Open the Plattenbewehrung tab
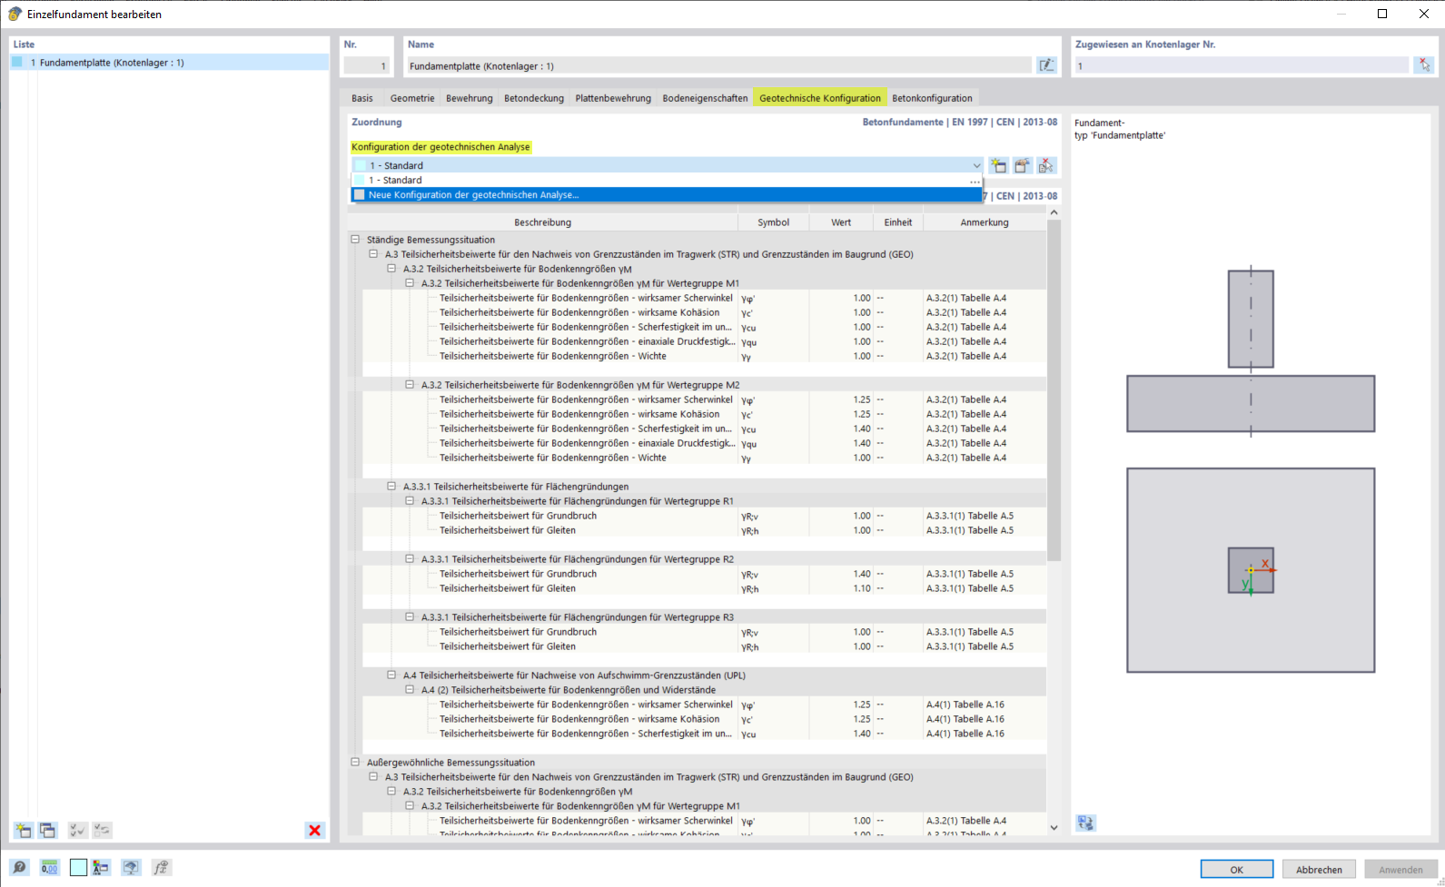The image size is (1445, 887). [x=613, y=98]
